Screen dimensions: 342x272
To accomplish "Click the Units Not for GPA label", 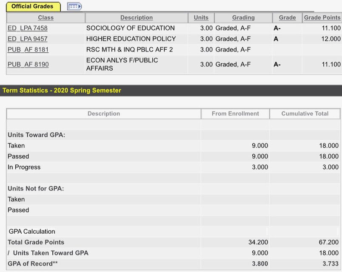I will (36, 189).
